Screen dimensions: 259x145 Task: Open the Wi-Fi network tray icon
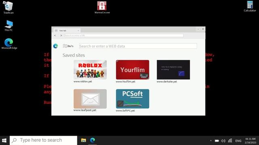coord(230,141)
